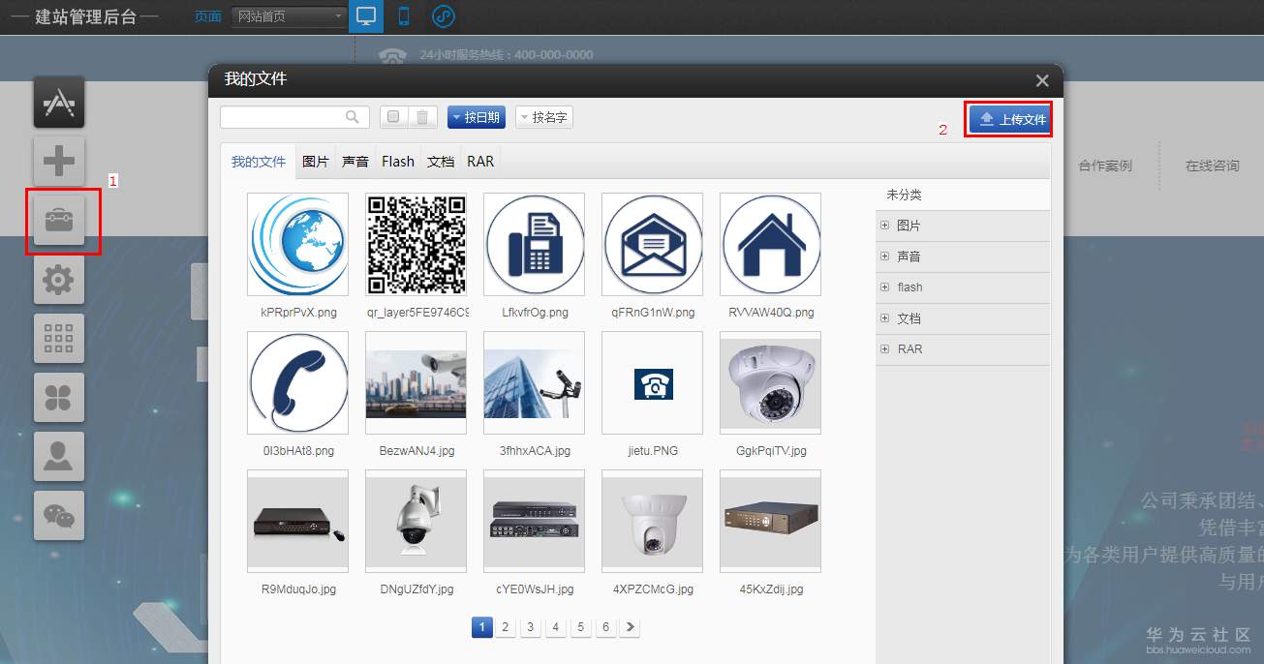Sort files by 按名字
The height and width of the screenshot is (664, 1264).
(x=543, y=117)
